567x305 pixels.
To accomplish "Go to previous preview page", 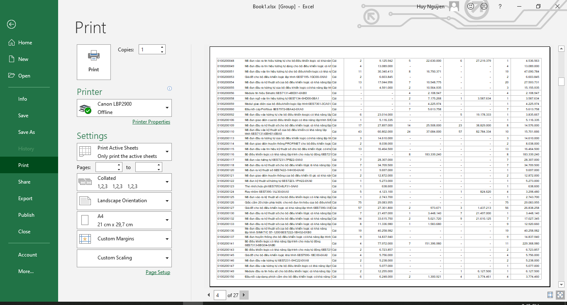I will (209, 295).
